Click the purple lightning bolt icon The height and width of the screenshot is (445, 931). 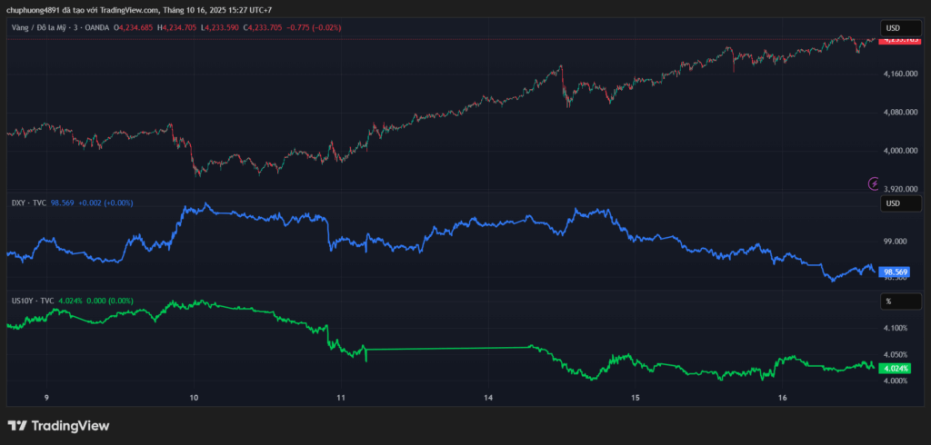(874, 183)
